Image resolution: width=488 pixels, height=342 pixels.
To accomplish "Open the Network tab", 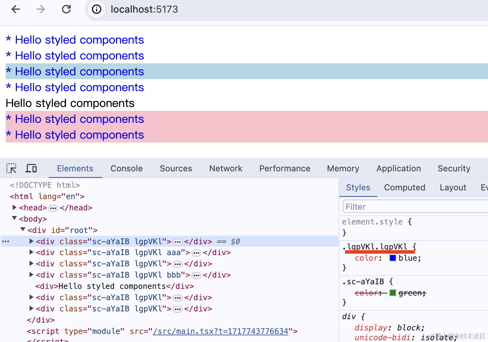I will click(x=226, y=169).
